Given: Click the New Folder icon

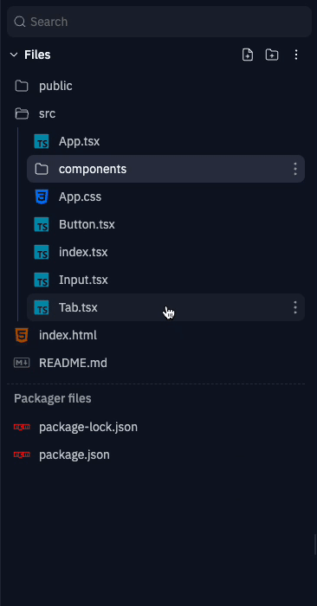Looking at the screenshot, I should 272,55.
